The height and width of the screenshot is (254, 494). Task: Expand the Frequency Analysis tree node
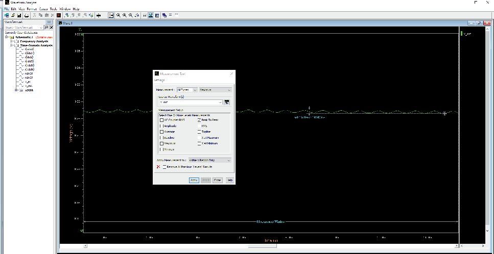pyautogui.click(x=12, y=41)
